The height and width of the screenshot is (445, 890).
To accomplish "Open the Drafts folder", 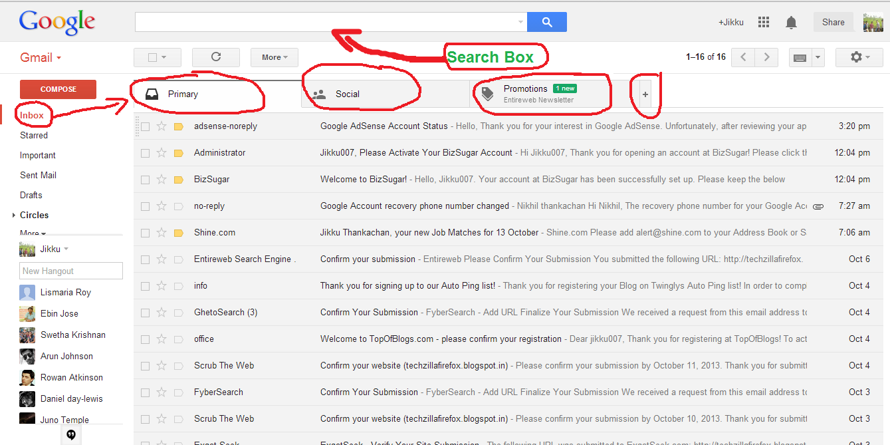I will (31, 196).
